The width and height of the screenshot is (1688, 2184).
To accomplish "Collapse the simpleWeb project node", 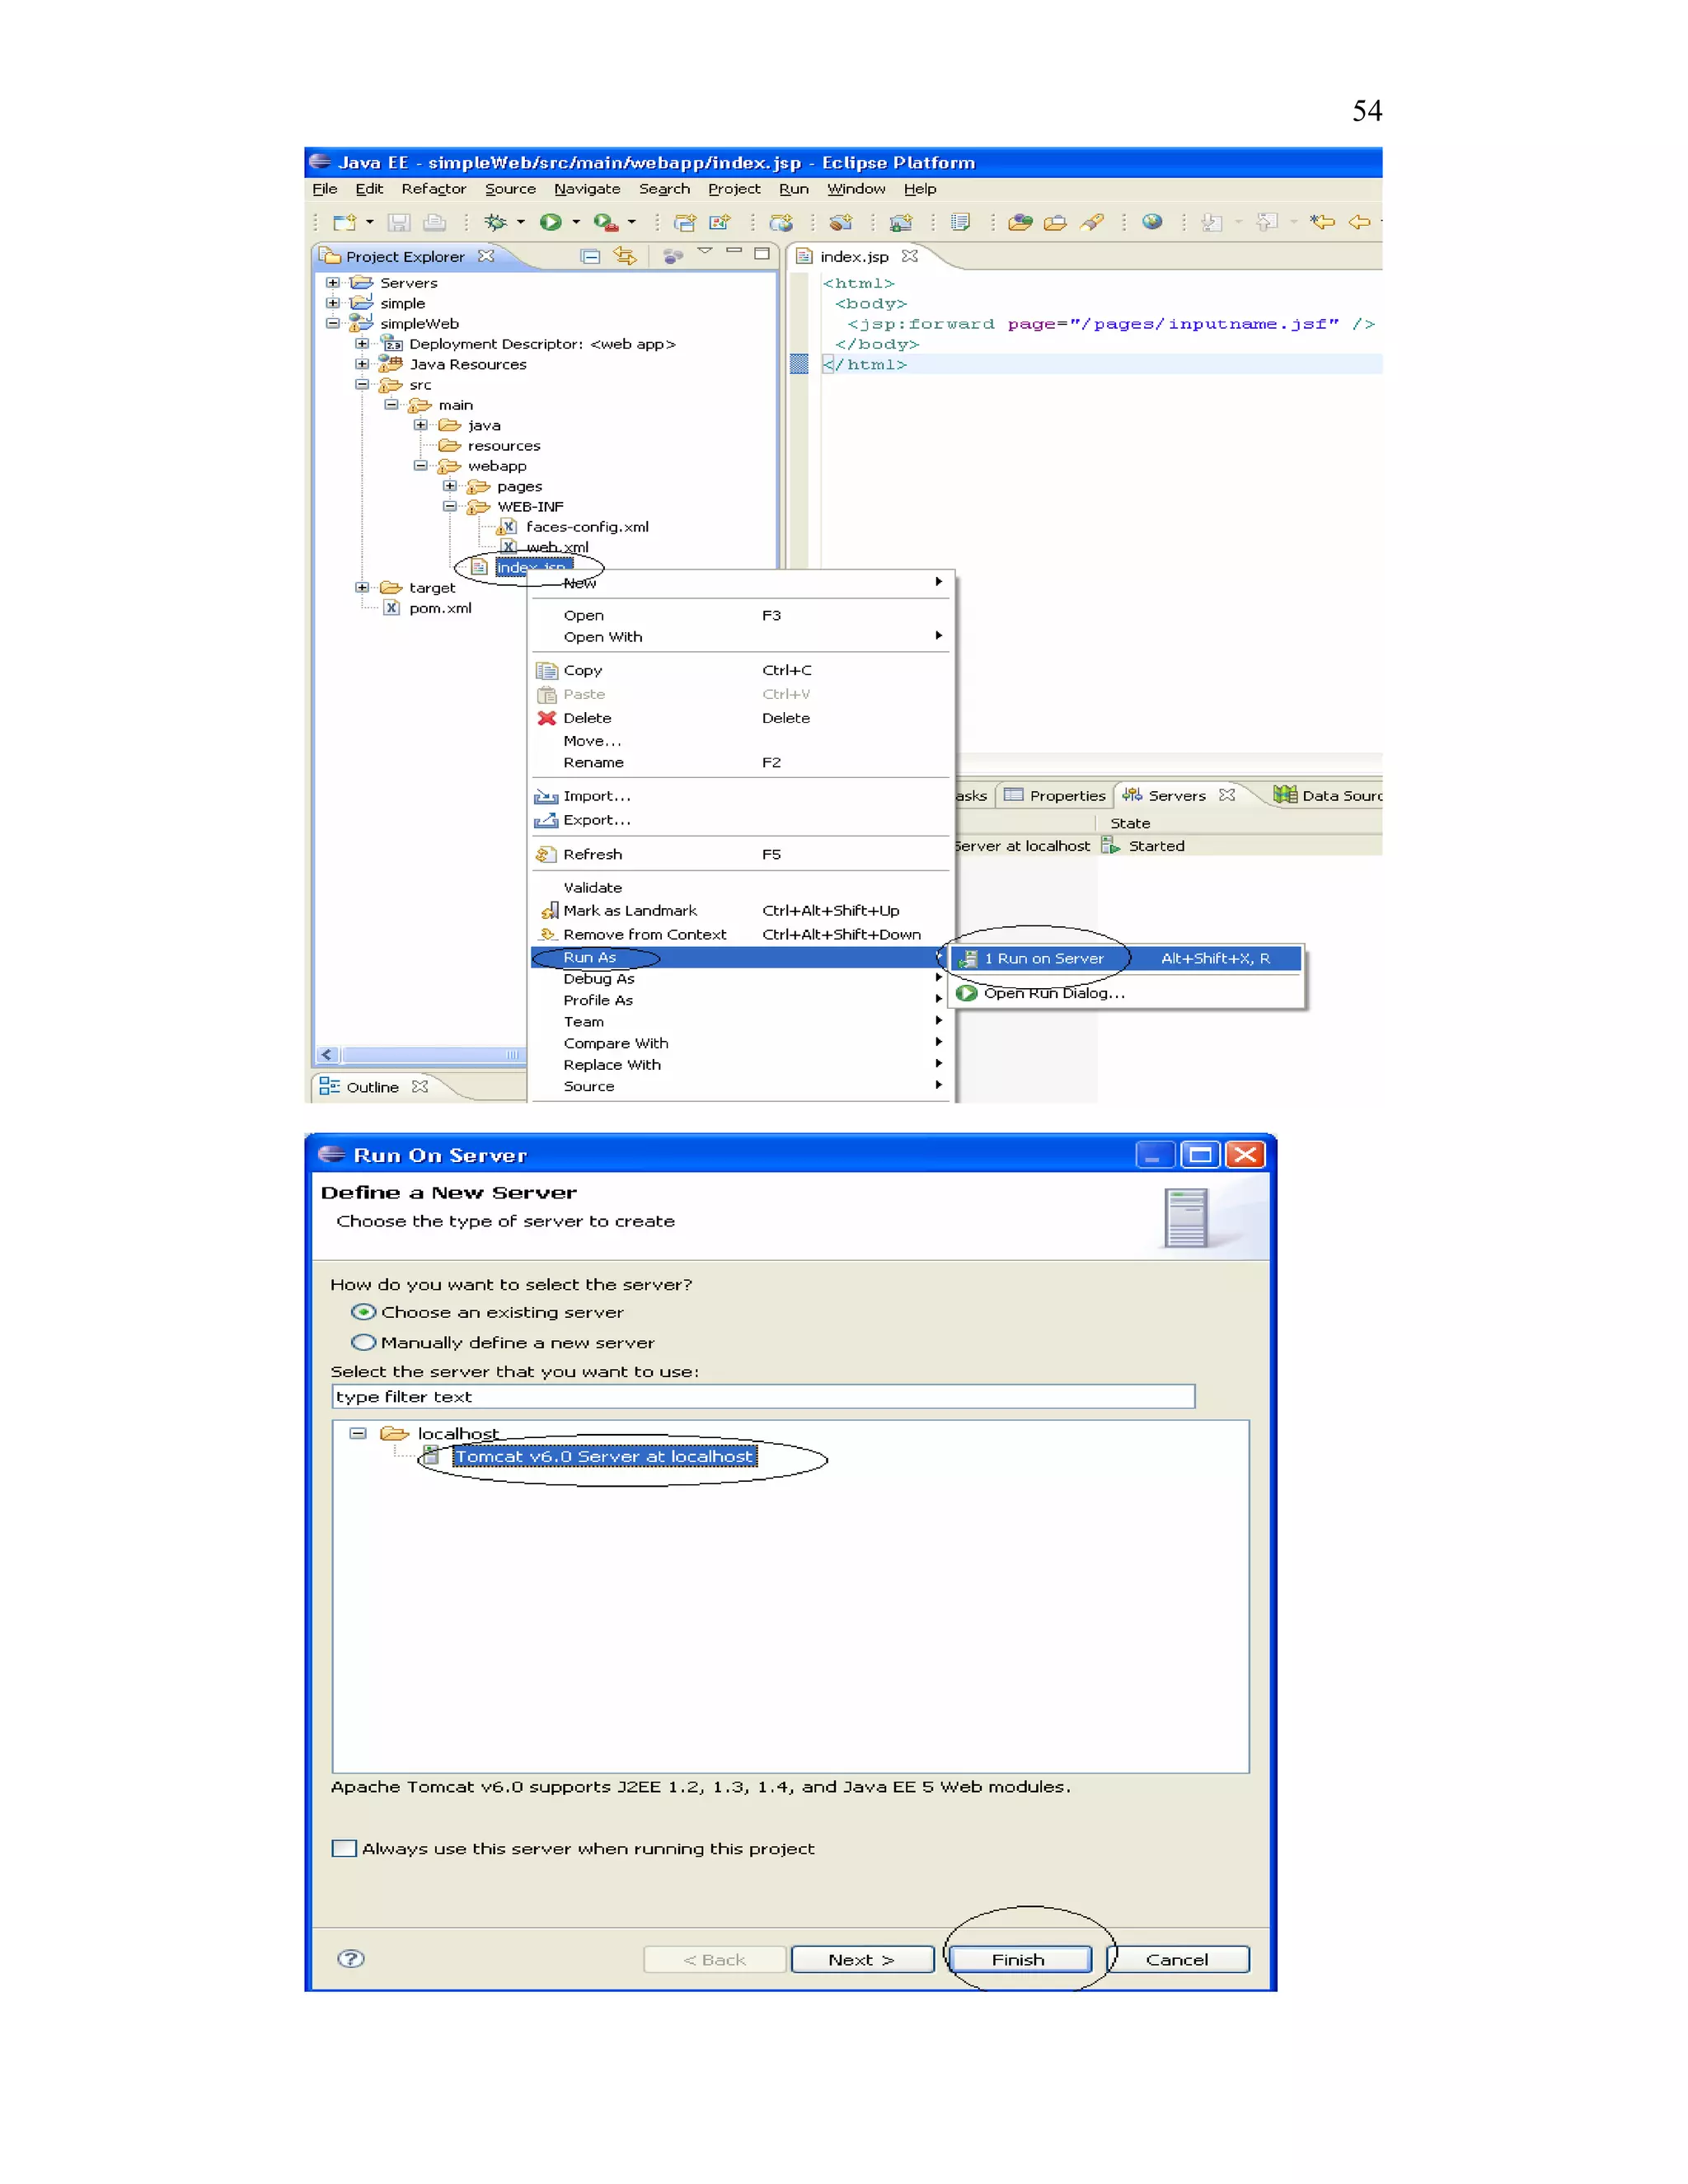I will point(333,323).
